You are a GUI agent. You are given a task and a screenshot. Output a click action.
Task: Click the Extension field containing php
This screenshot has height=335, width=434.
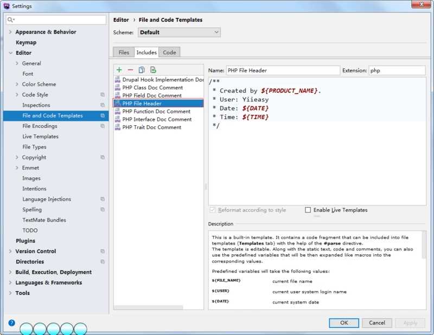coord(397,70)
